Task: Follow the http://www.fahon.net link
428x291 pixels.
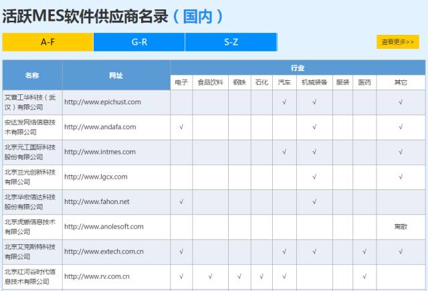Action: click(x=97, y=201)
